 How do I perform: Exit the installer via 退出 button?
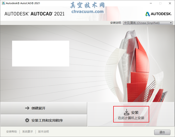(162, 132)
